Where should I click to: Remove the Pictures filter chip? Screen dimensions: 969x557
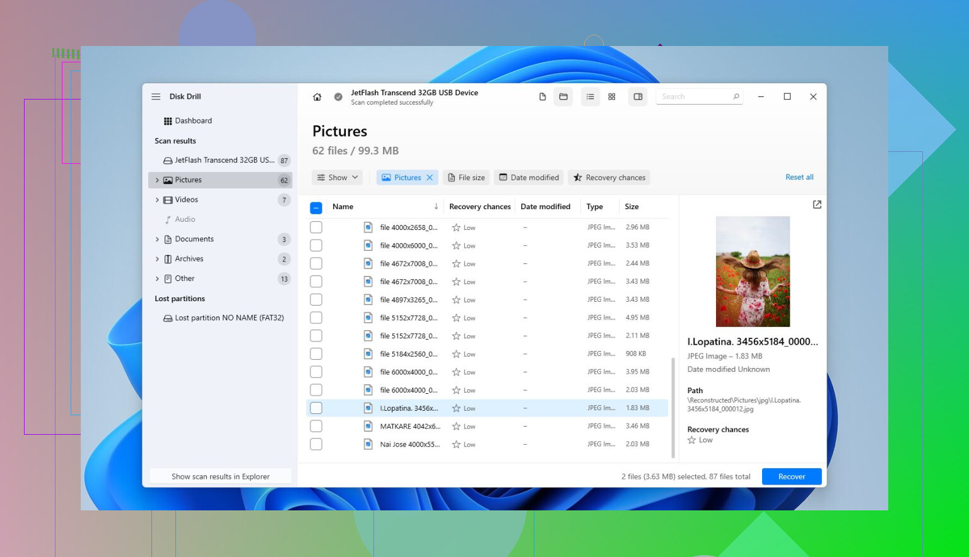(430, 178)
